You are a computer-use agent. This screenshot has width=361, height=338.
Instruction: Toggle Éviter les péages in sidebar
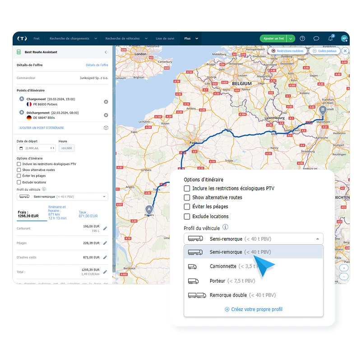19,176
